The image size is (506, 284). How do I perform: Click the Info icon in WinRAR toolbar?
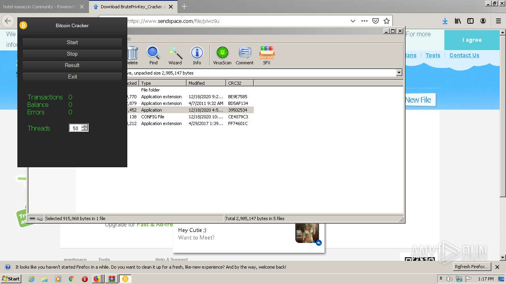pos(197,55)
